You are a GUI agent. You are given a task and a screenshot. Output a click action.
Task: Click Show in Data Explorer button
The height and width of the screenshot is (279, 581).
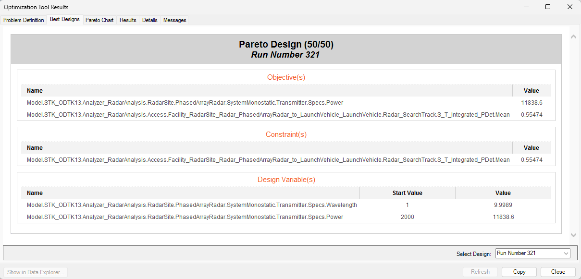pos(36,272)
